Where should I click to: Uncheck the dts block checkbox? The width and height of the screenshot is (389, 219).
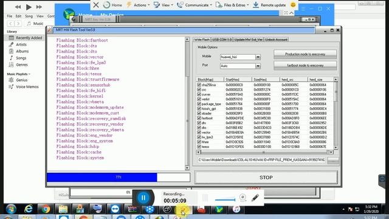click(199, 123)
